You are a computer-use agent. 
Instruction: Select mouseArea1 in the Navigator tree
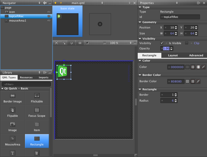pyautogui.click(x=17, y=21)
